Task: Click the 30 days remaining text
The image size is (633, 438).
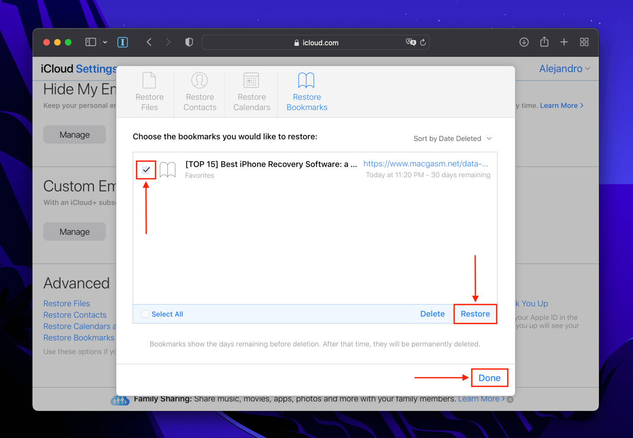Action: click(460, 175)
